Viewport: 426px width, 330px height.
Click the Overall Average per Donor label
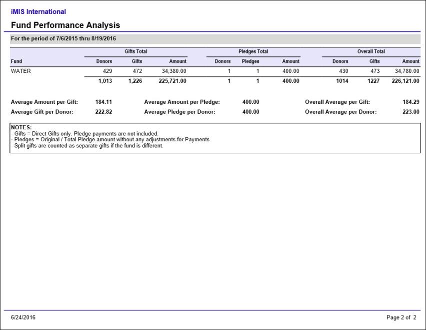340,112
